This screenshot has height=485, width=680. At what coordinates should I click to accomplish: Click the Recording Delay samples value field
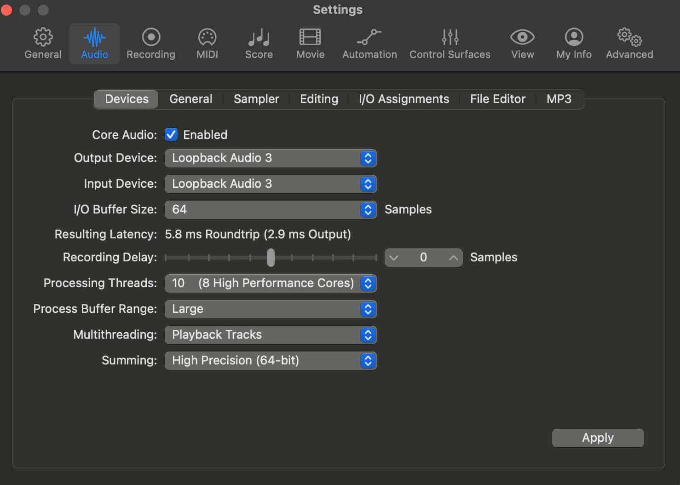(423, 257)
